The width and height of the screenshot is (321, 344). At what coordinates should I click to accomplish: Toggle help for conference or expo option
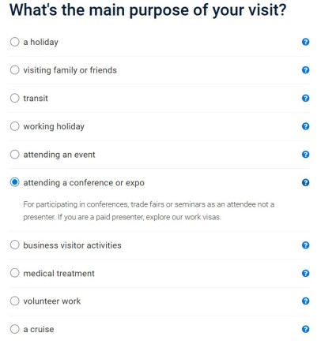coord(305,182)
